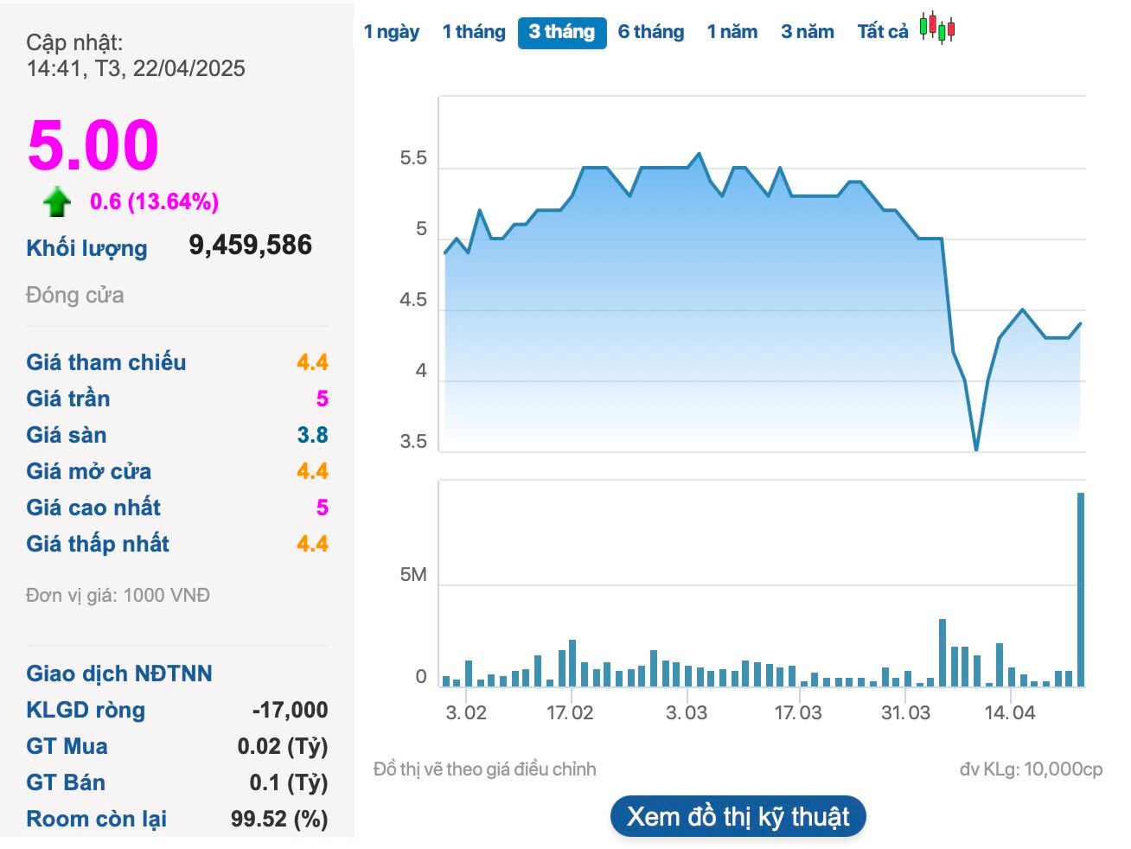
Task: Switch to the 1 ngày tab
Action: tap(391, 32)
